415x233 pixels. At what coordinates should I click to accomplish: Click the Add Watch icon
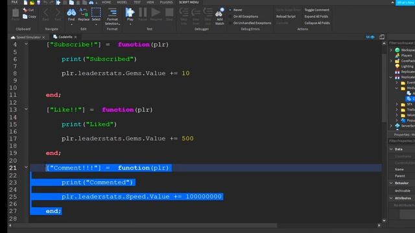(219, 12)
